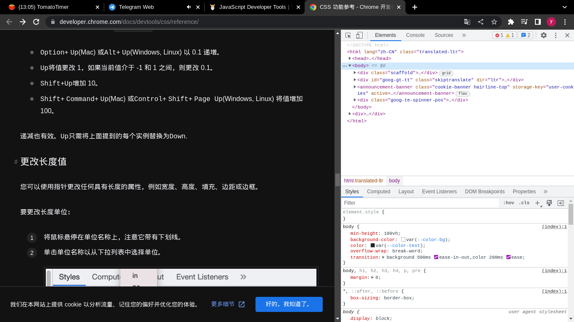Toggle the grid overlay badge
The height and width of the screenshot is (322, 574).
(x=446, y=73)
